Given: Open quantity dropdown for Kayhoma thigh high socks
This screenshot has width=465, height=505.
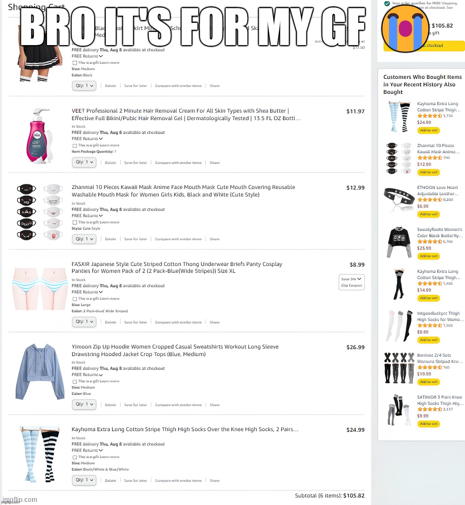Looking at the screenshot, I should 84,480.
